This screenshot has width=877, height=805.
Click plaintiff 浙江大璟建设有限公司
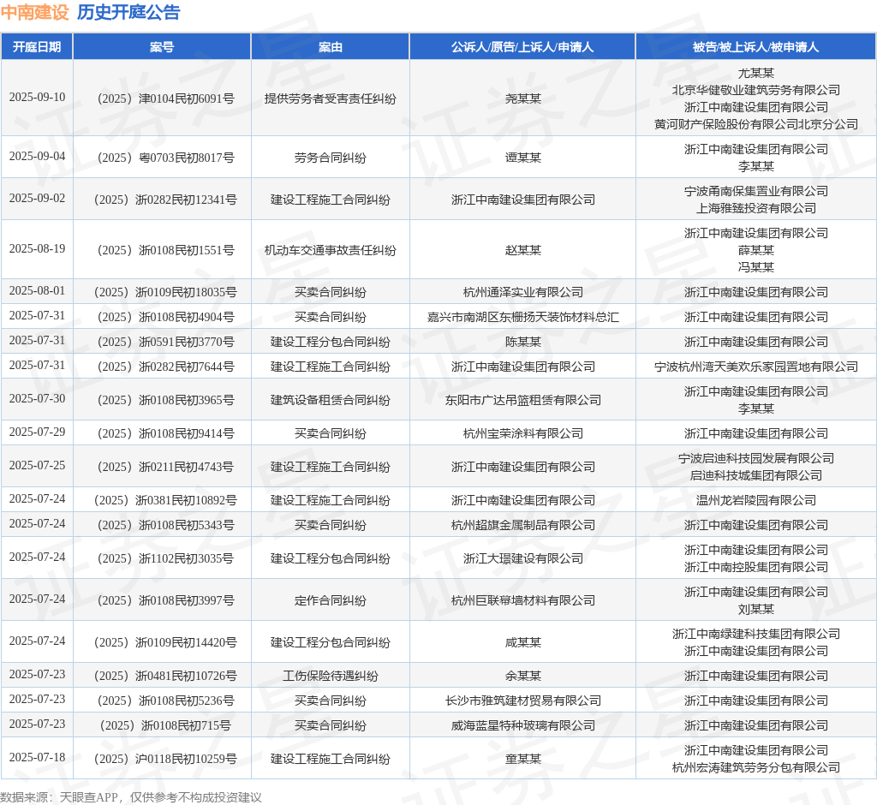point(523,558)
